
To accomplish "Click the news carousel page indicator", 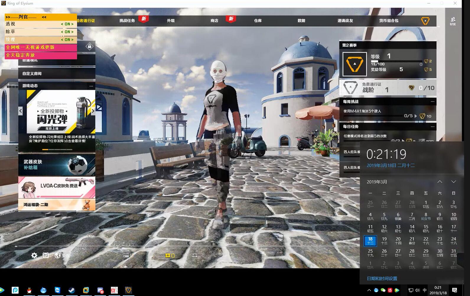I will pyautogui.click(x=57, y=149).
